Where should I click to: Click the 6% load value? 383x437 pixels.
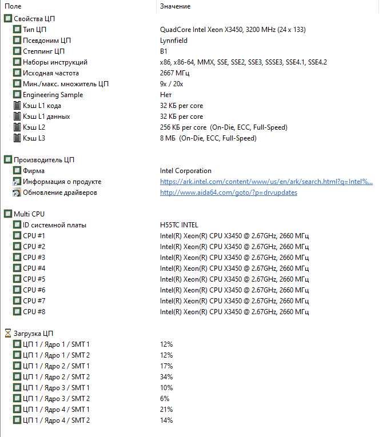pos(165,399)
